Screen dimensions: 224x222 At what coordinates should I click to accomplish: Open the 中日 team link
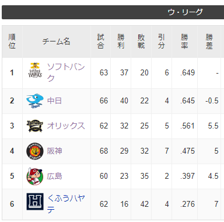tap(54, 100)
